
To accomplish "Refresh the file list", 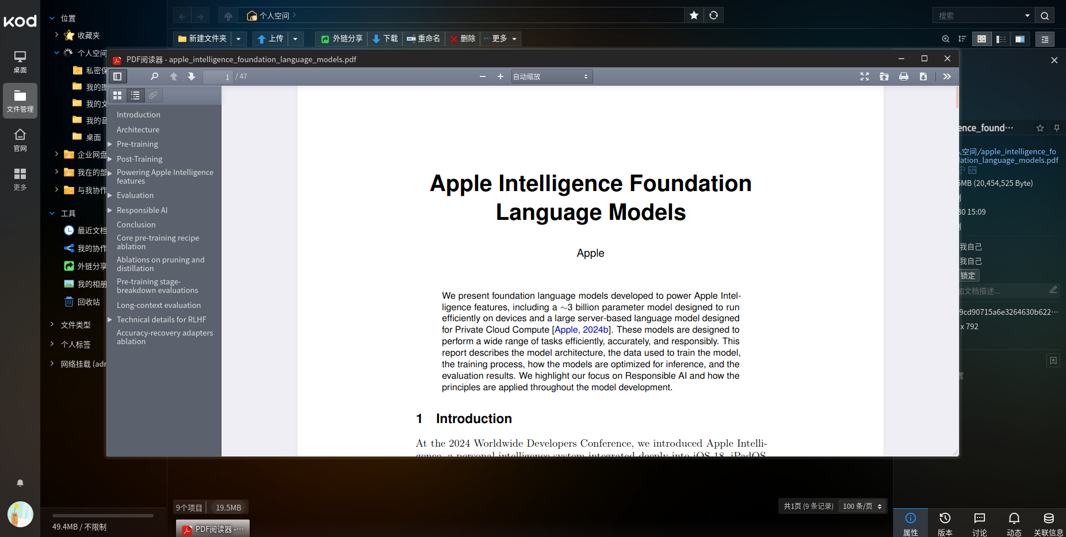I will [x=713, y=16].
